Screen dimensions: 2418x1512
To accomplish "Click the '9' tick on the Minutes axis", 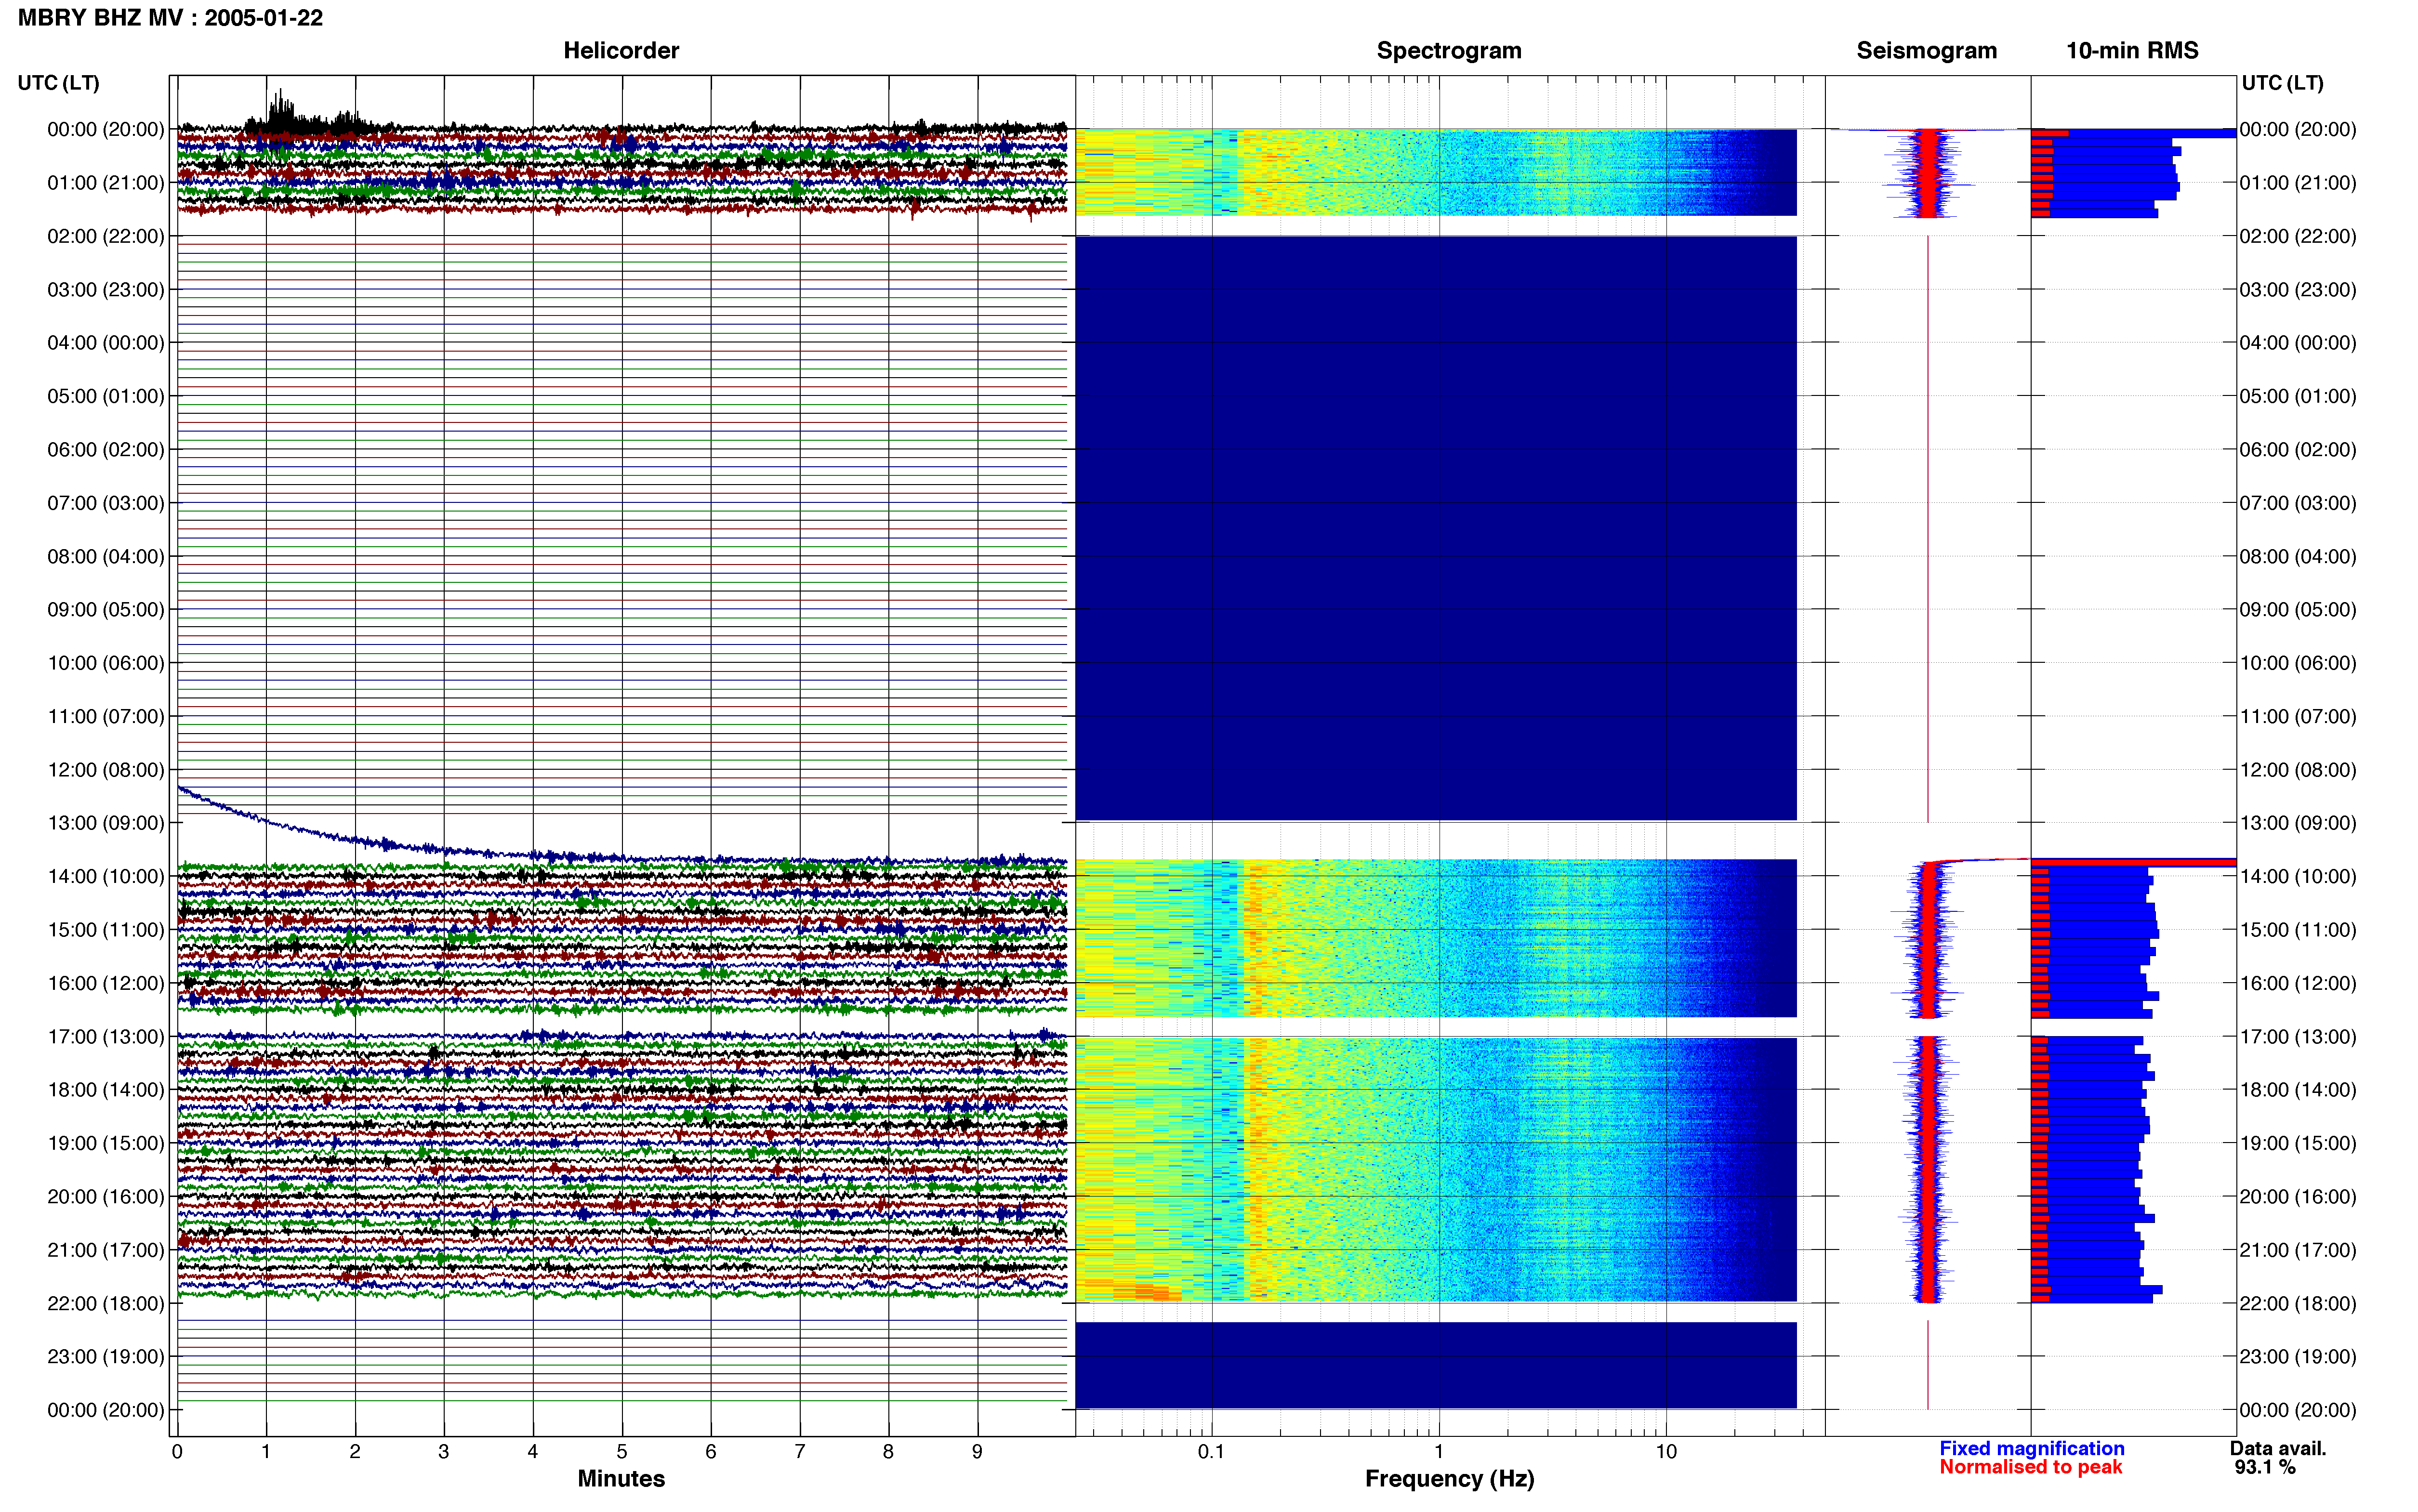I will tap(977, 1451).
